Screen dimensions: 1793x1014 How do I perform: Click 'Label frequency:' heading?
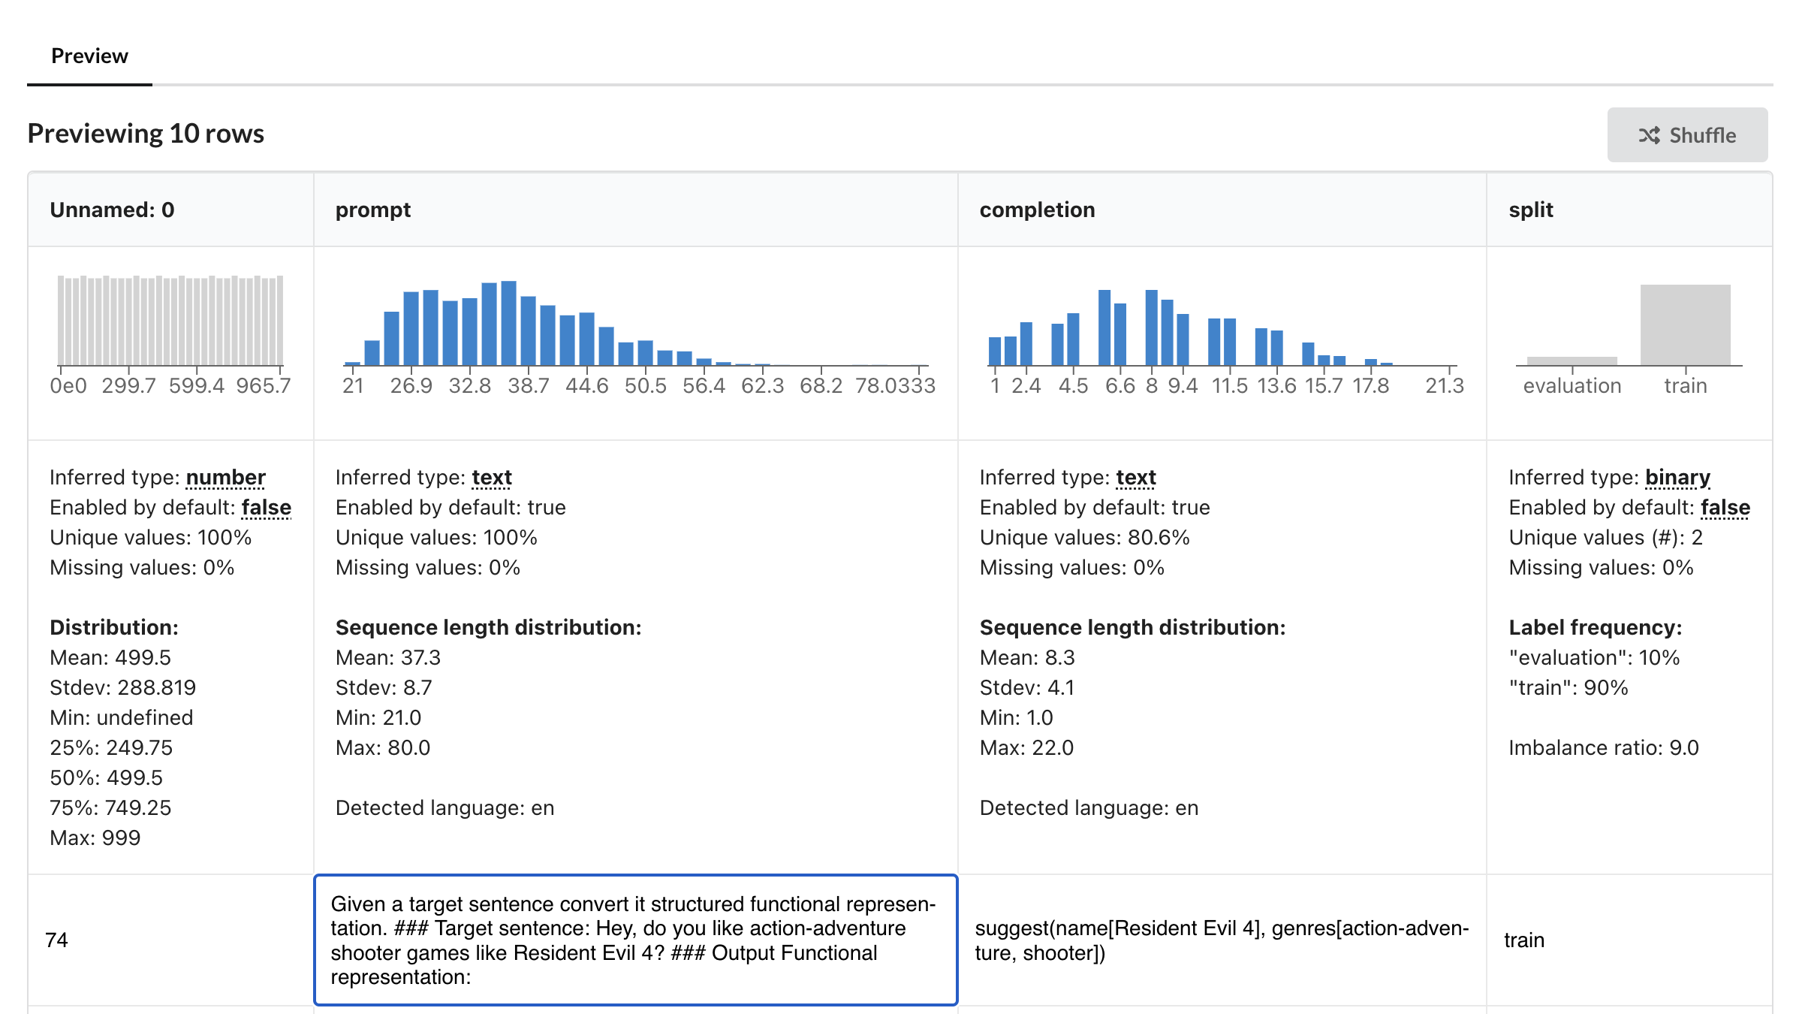(x=1596, y=628)
